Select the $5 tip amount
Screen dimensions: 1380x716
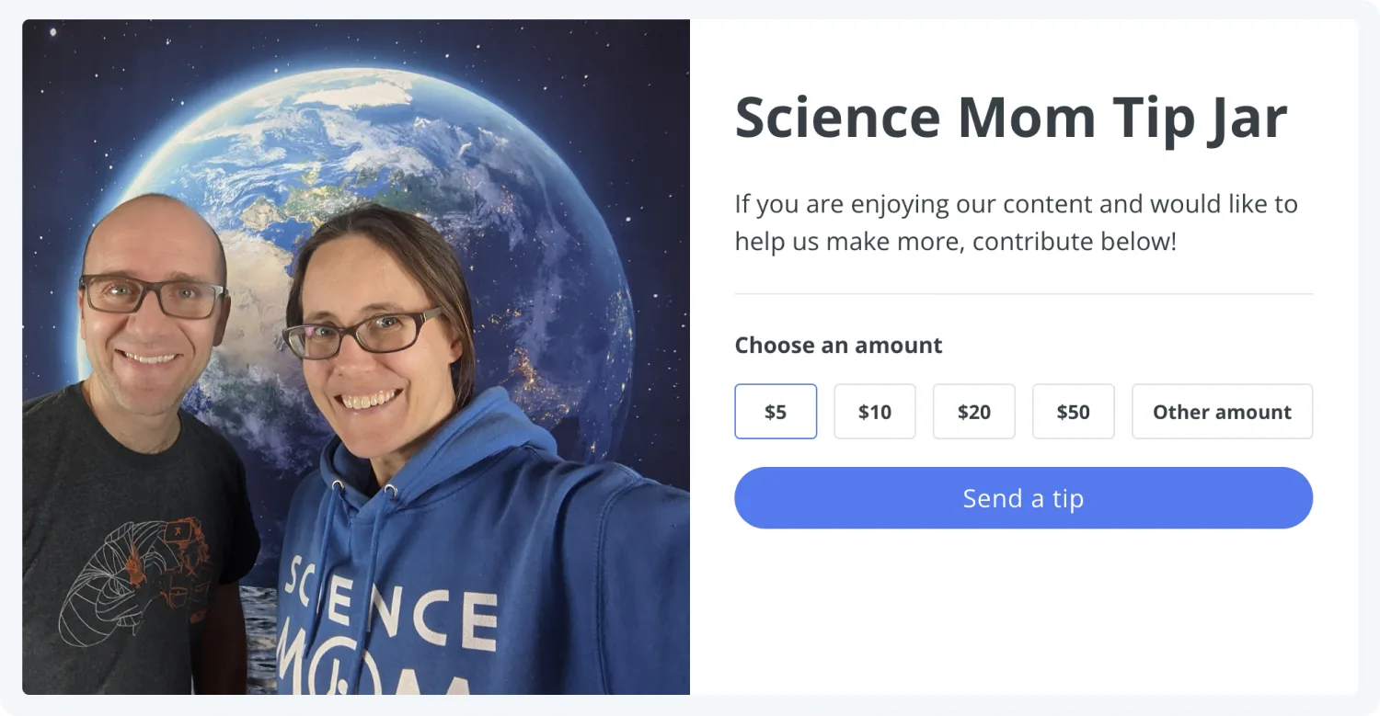click(x=776, y=412)
